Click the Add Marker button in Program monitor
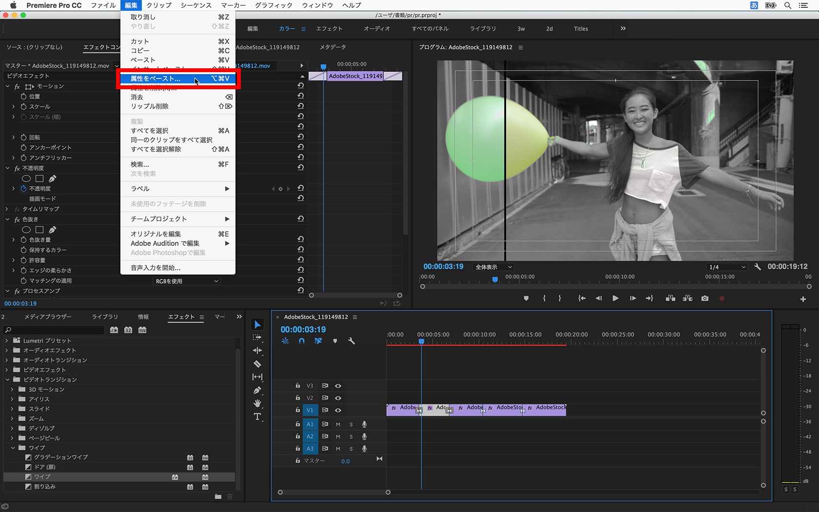Image resolution: width=819 pixels, height=512 pixels. pyautogui.click(x=526, y=298)
